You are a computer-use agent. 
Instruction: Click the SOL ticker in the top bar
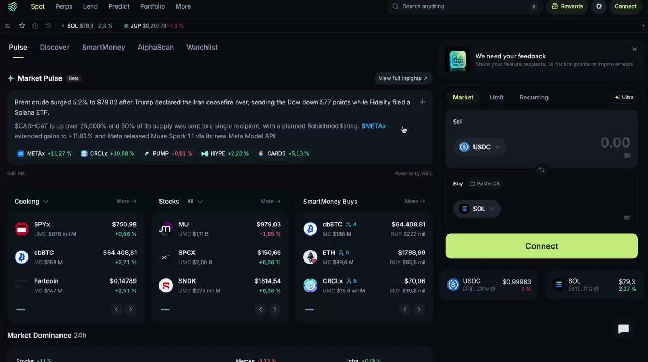86,25
